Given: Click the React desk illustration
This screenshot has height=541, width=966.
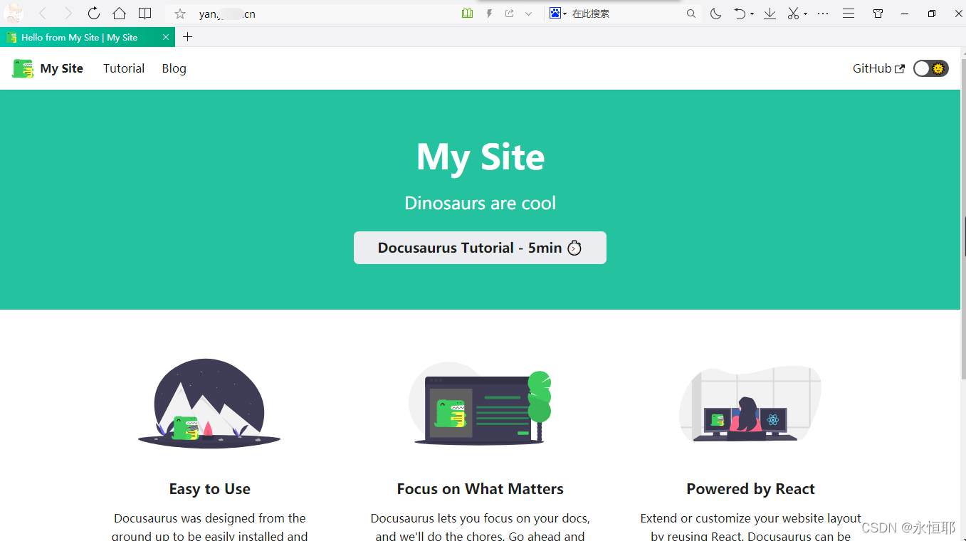Looking at the screenshot, I should pos(750,404).
